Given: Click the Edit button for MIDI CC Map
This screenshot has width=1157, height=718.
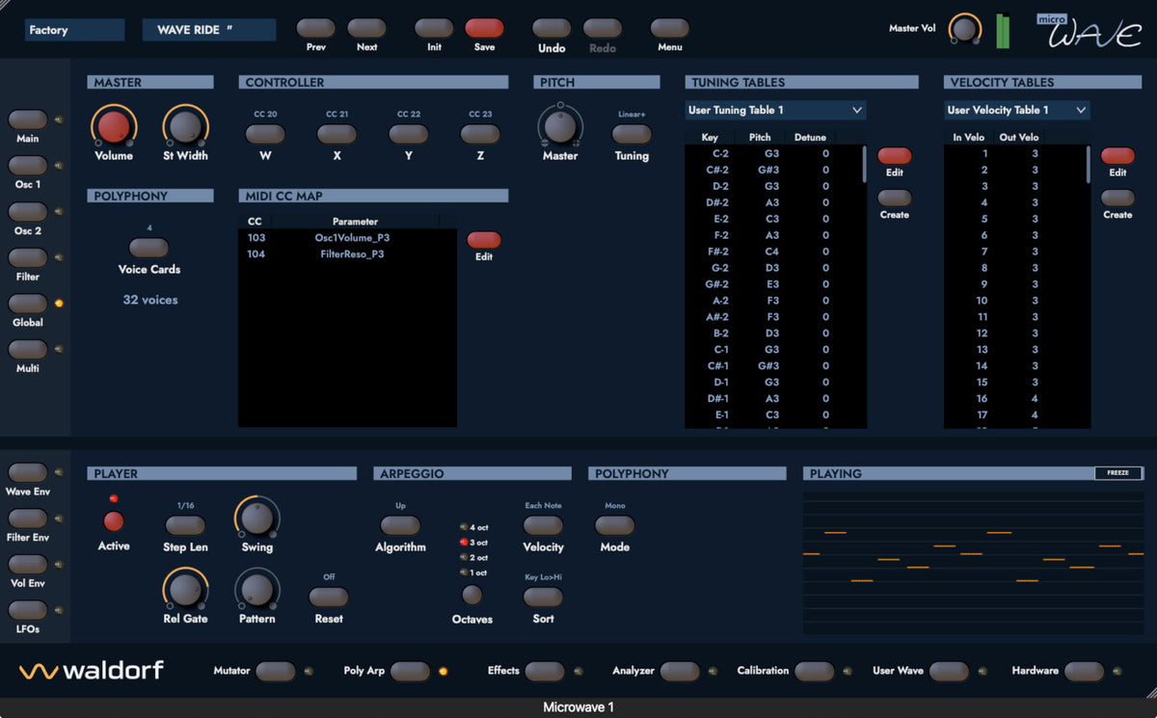Looking at the screenshot, I should [x=484, y=240].
